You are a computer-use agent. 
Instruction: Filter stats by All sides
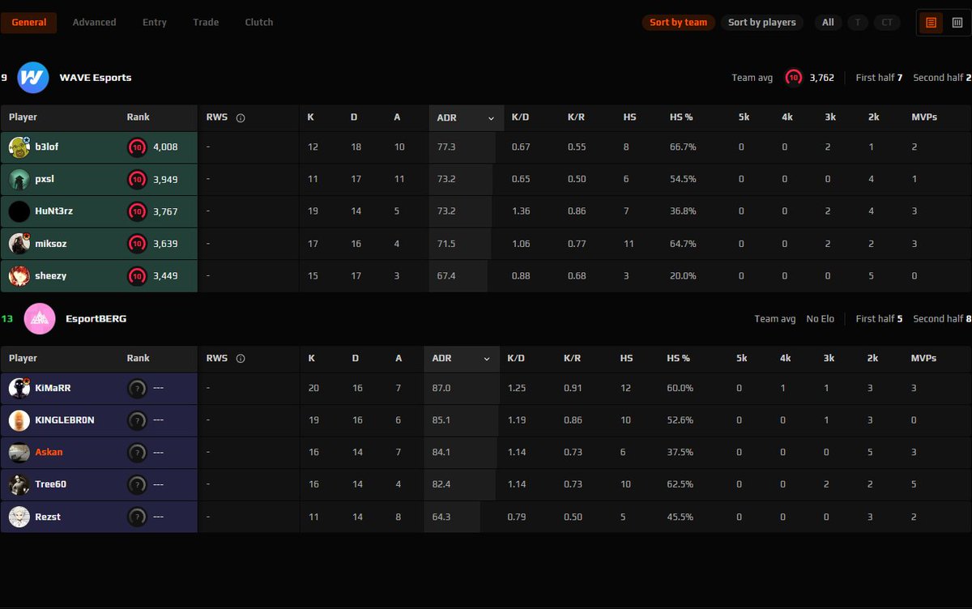(828, 23)
